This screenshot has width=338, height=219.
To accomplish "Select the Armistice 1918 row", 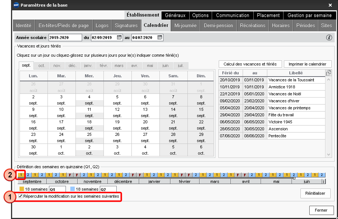I will tap(272, 87).
